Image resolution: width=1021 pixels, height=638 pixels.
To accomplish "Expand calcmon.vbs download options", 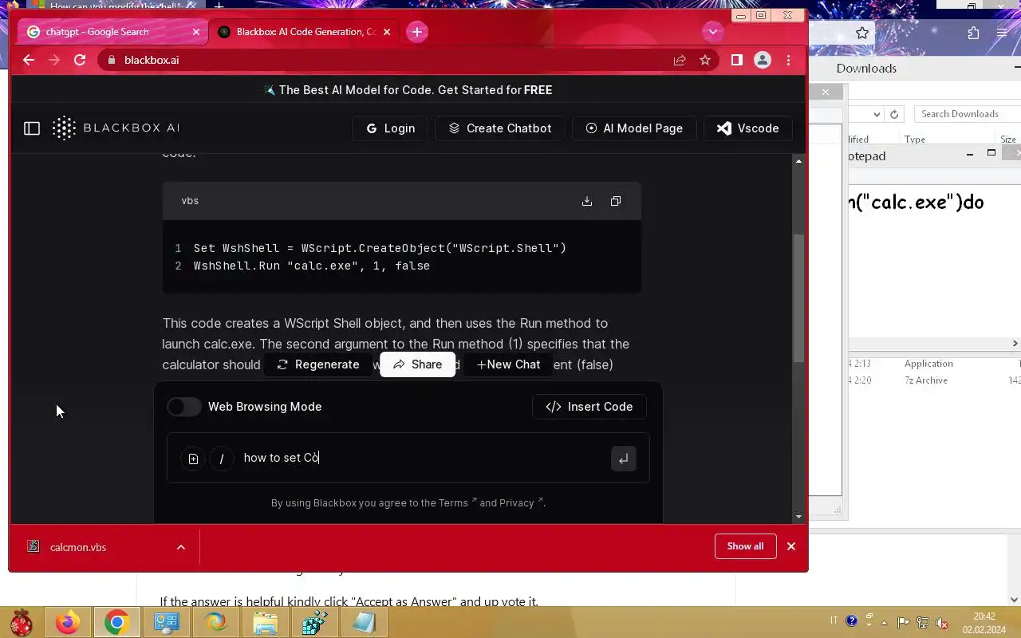I will [x=181, y=547].
